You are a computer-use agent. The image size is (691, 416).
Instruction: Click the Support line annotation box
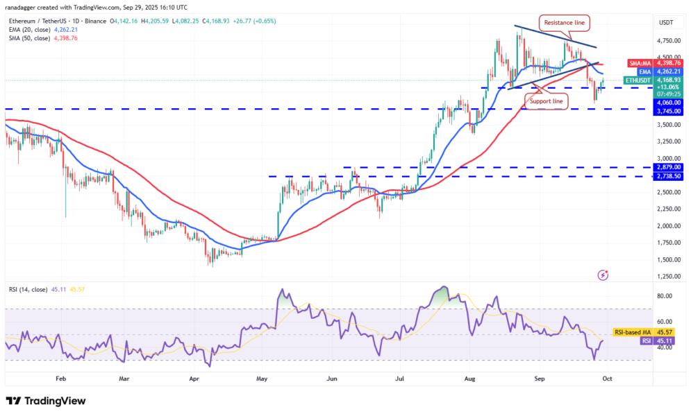(546, 101)
